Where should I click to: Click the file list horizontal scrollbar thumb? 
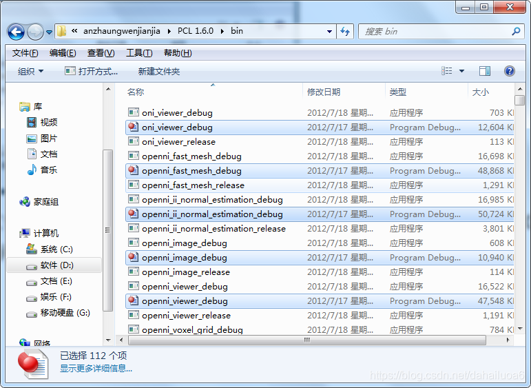[x=306, y=340]
